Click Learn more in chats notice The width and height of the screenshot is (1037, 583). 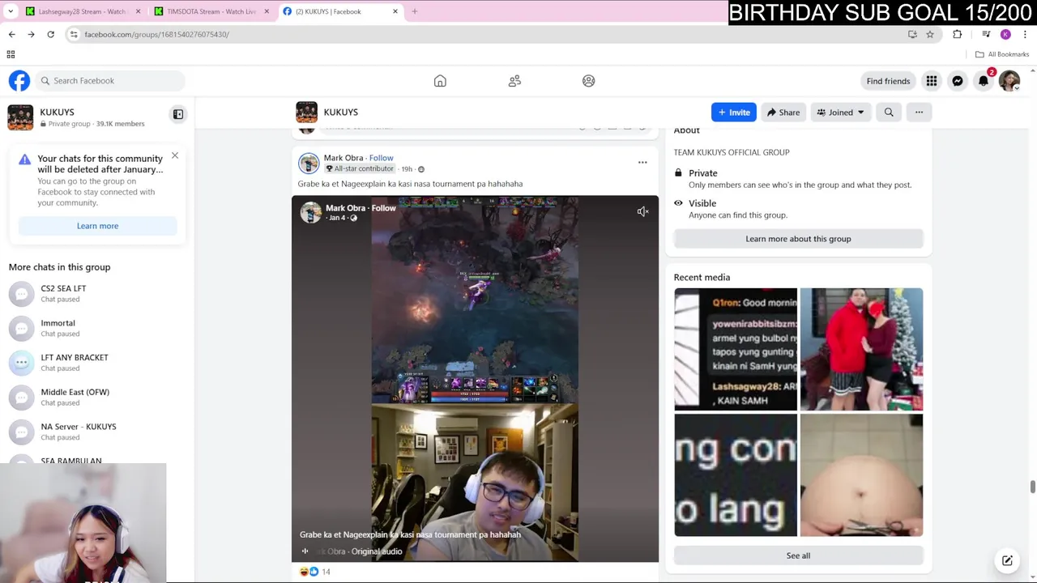point(97,226)
